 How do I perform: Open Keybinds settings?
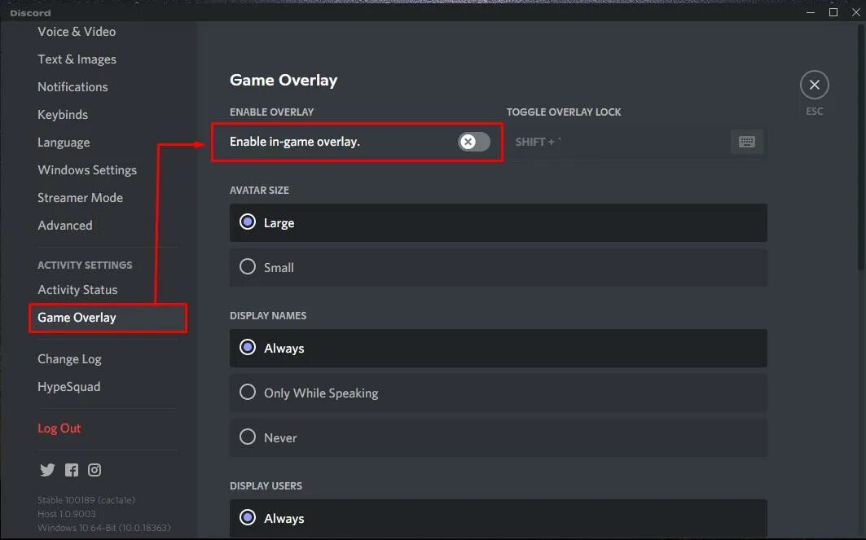pyautogui.click(x=63, y=114)
